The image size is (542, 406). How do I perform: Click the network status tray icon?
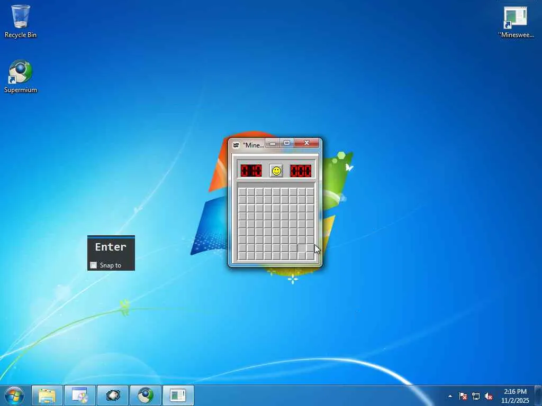476,396
